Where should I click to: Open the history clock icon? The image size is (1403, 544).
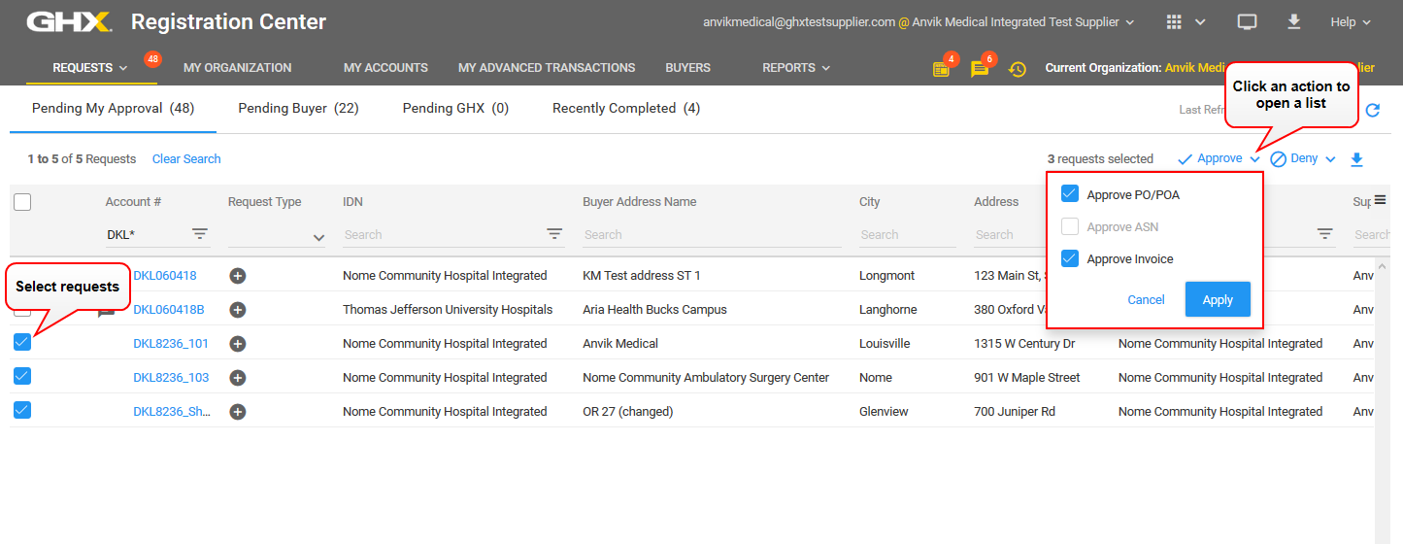pos(1018,69)
